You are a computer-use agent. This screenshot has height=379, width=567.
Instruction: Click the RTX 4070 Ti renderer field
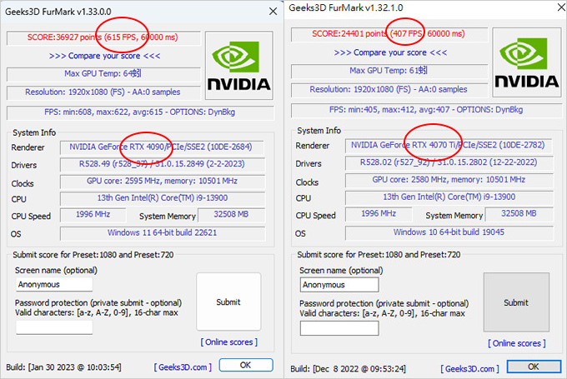(x=449, y=145)
